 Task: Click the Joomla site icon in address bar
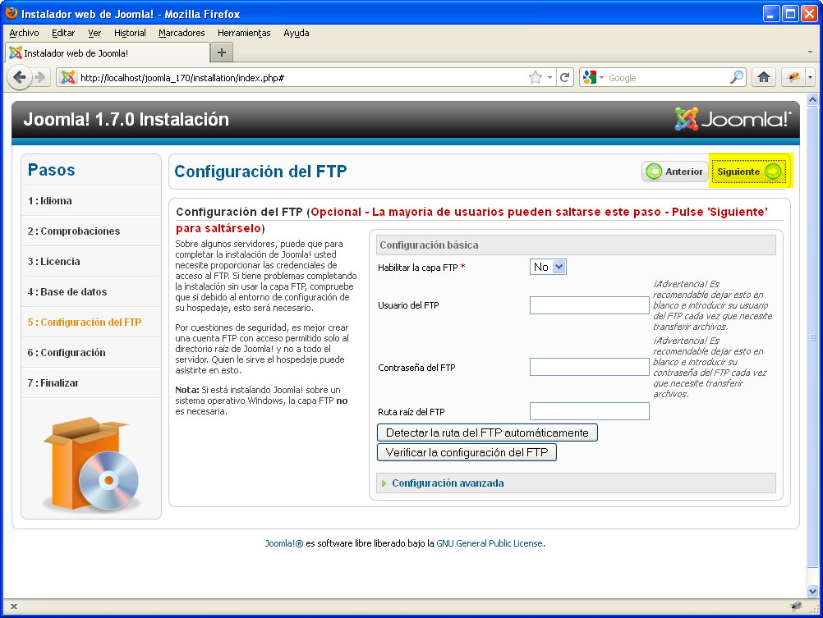tap(67, 78)
